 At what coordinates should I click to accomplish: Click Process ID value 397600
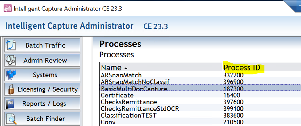pyautogui.click(x=233, y=102)
